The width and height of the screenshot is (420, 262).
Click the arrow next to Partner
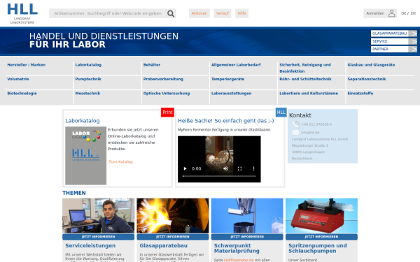(414, 49)
